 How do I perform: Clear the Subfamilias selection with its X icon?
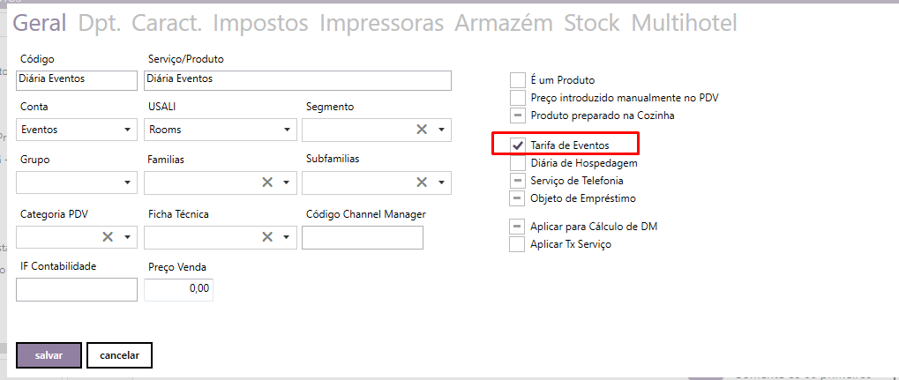coord(422,183)
